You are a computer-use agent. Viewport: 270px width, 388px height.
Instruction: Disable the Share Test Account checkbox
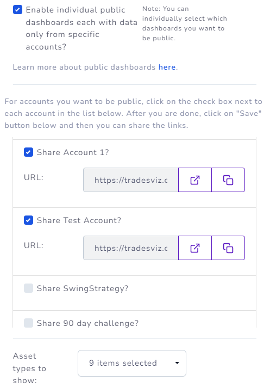coord(28,220)
